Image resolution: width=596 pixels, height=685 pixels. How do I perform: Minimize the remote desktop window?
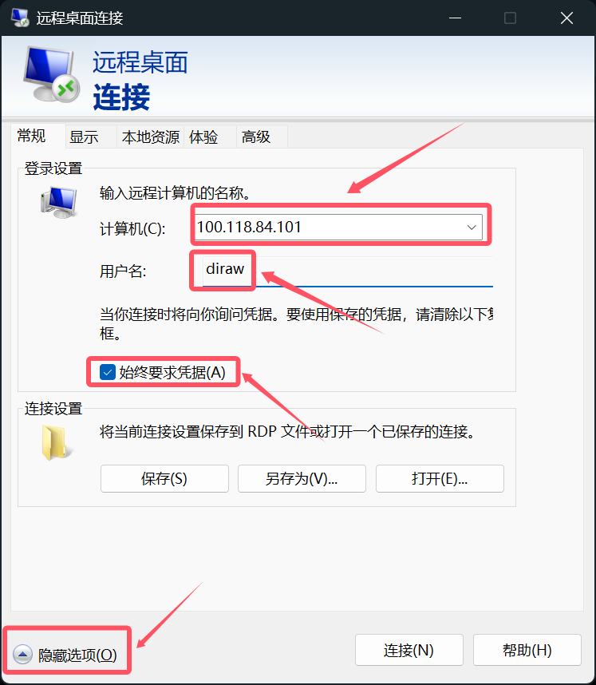(x=455, y=18)
